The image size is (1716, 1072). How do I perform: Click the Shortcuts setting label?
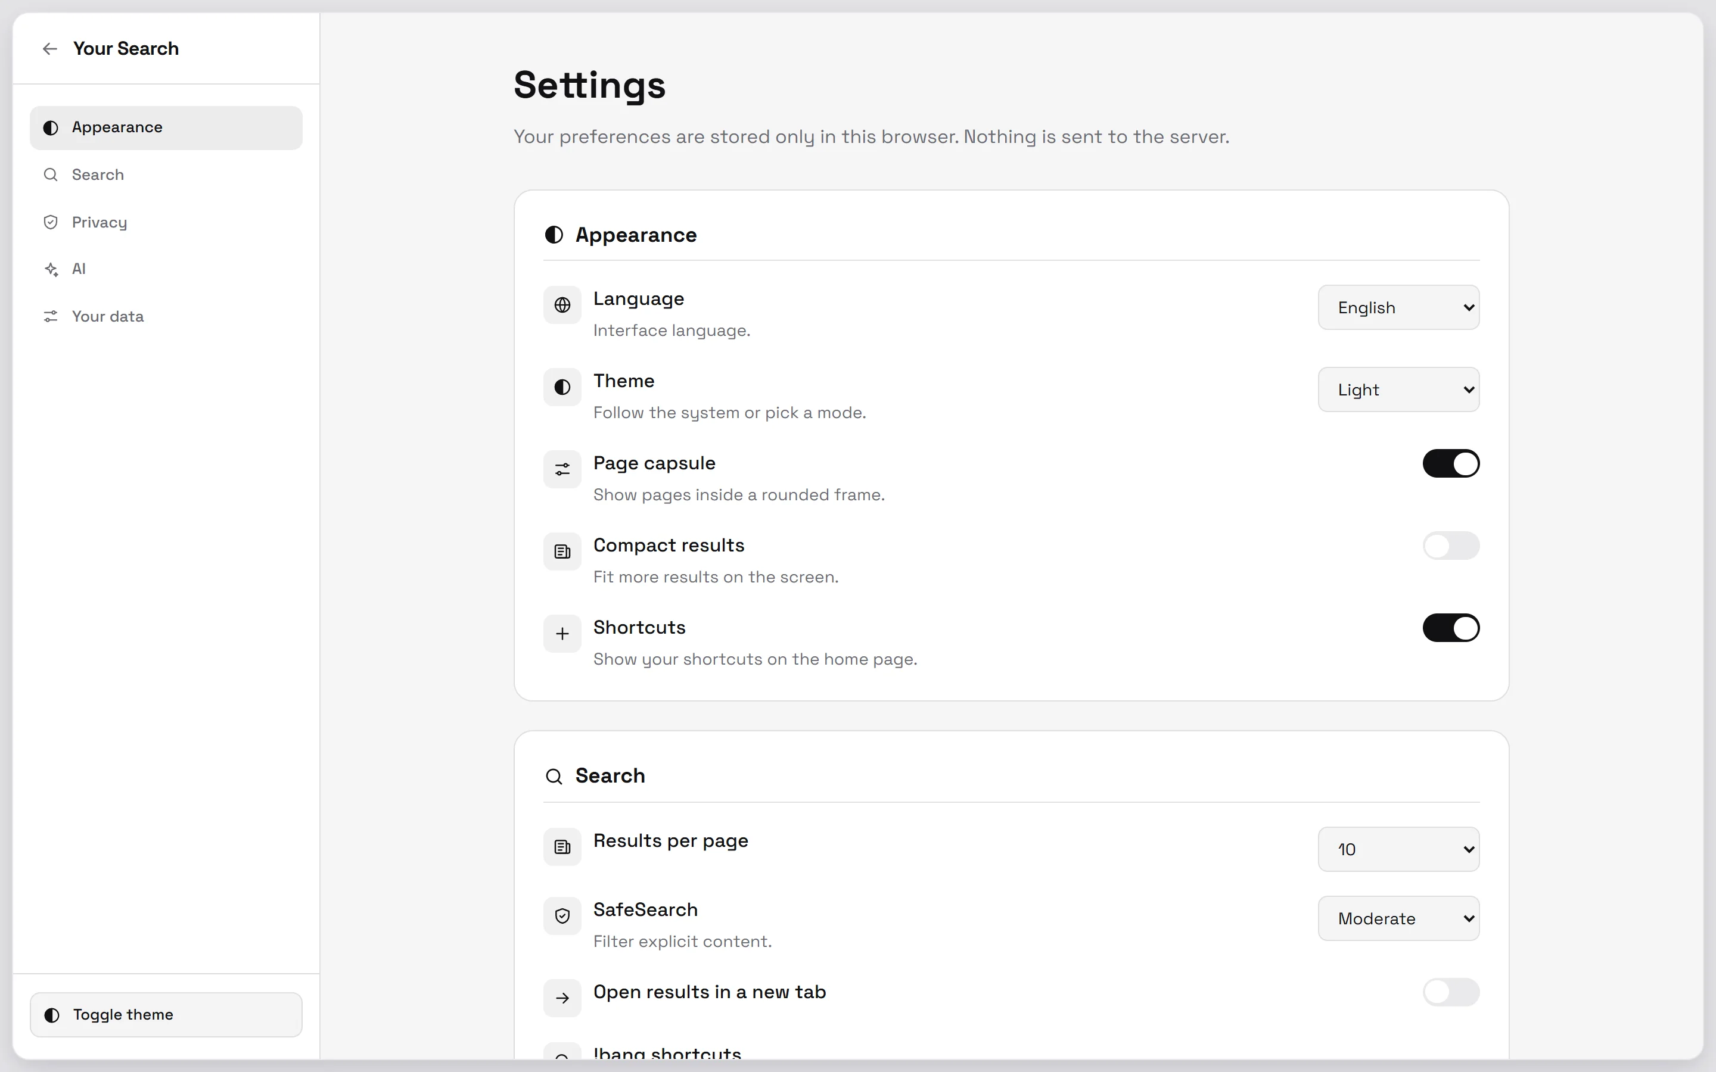coord(639,628)
